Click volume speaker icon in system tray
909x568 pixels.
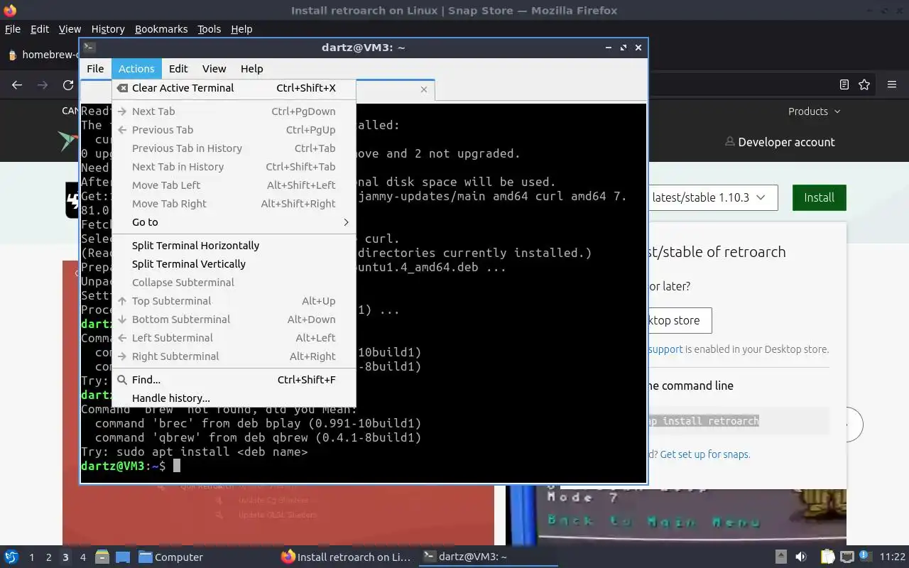[x=801, y=557]
